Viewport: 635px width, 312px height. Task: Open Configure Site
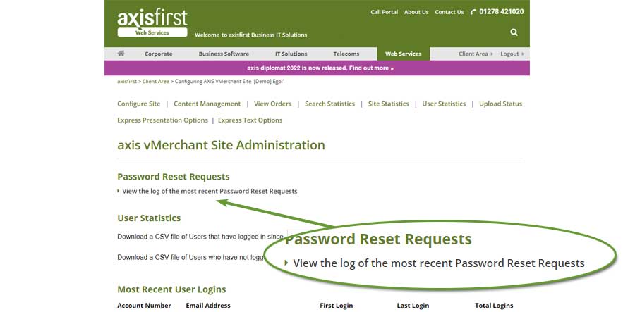click(138, 104)
